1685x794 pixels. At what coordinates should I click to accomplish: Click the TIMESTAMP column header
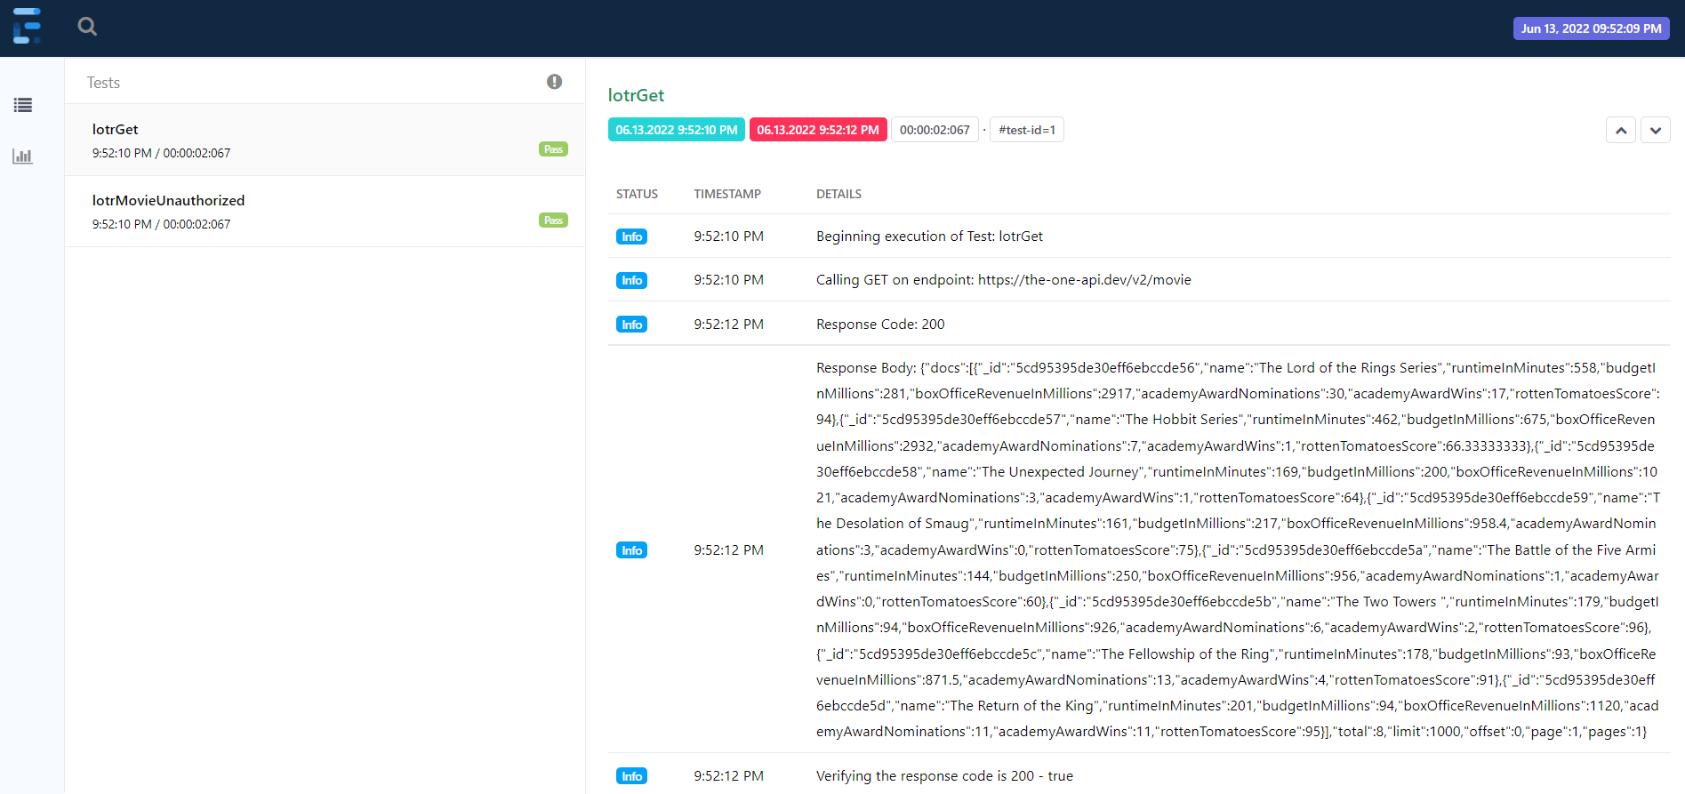[x=727, y=194]
